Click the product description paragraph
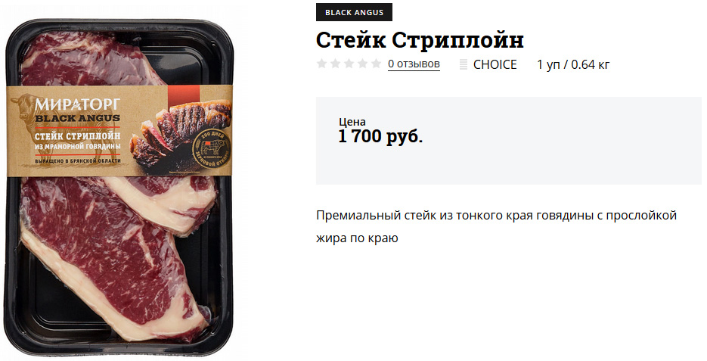 [497, 226]
